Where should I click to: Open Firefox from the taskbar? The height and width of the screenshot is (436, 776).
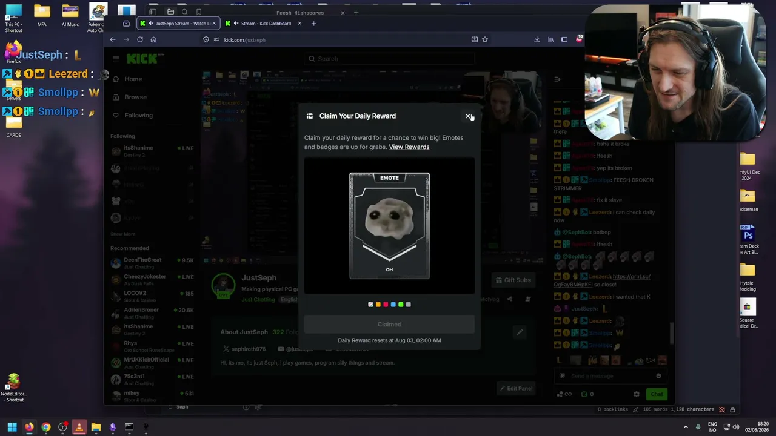pos(28,427)
